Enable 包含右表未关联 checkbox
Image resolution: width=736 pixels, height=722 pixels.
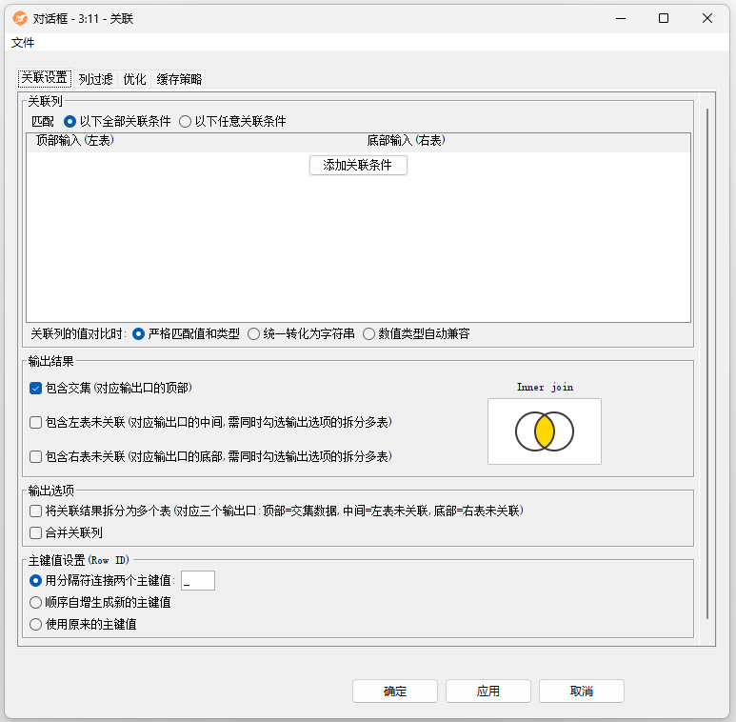(x=35, y=457)
